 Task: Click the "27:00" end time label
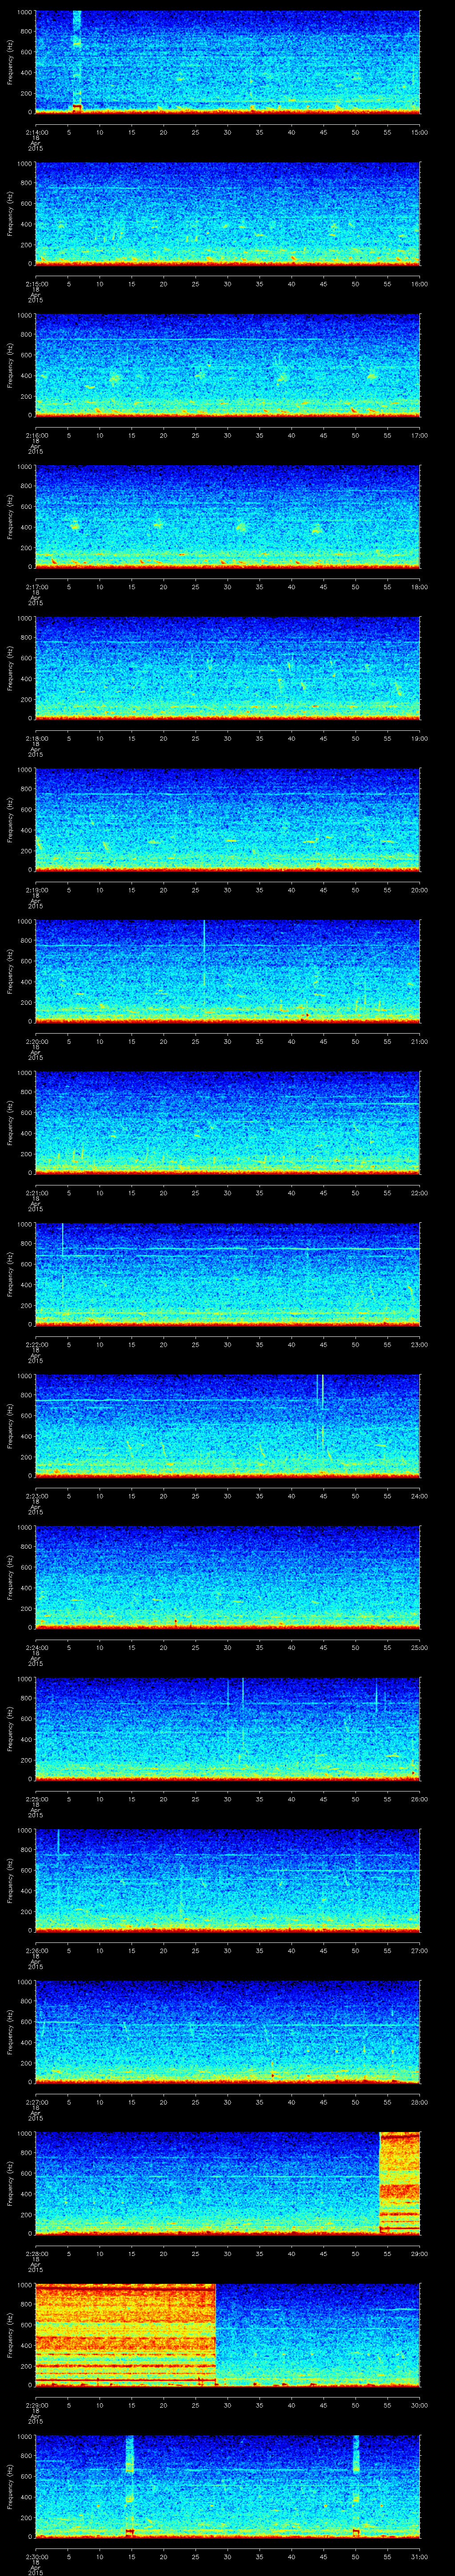pos(420,1950)
